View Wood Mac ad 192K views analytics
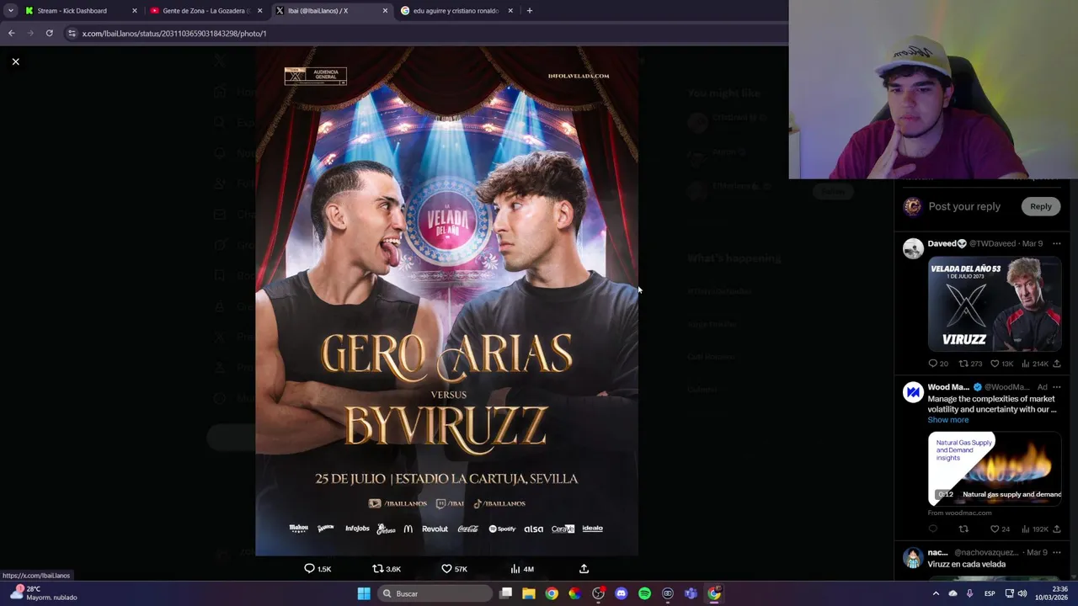 coord(1034,529)
